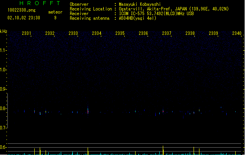Viewport: 245px width, 155px height.
Task: Click time axis marker 2335
Action: pos(120,33)
